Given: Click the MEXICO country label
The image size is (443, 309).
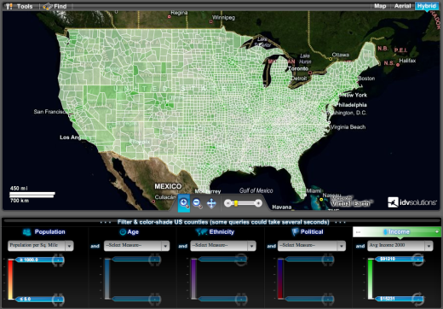Looking at the screenshot, I should point(168,186).
